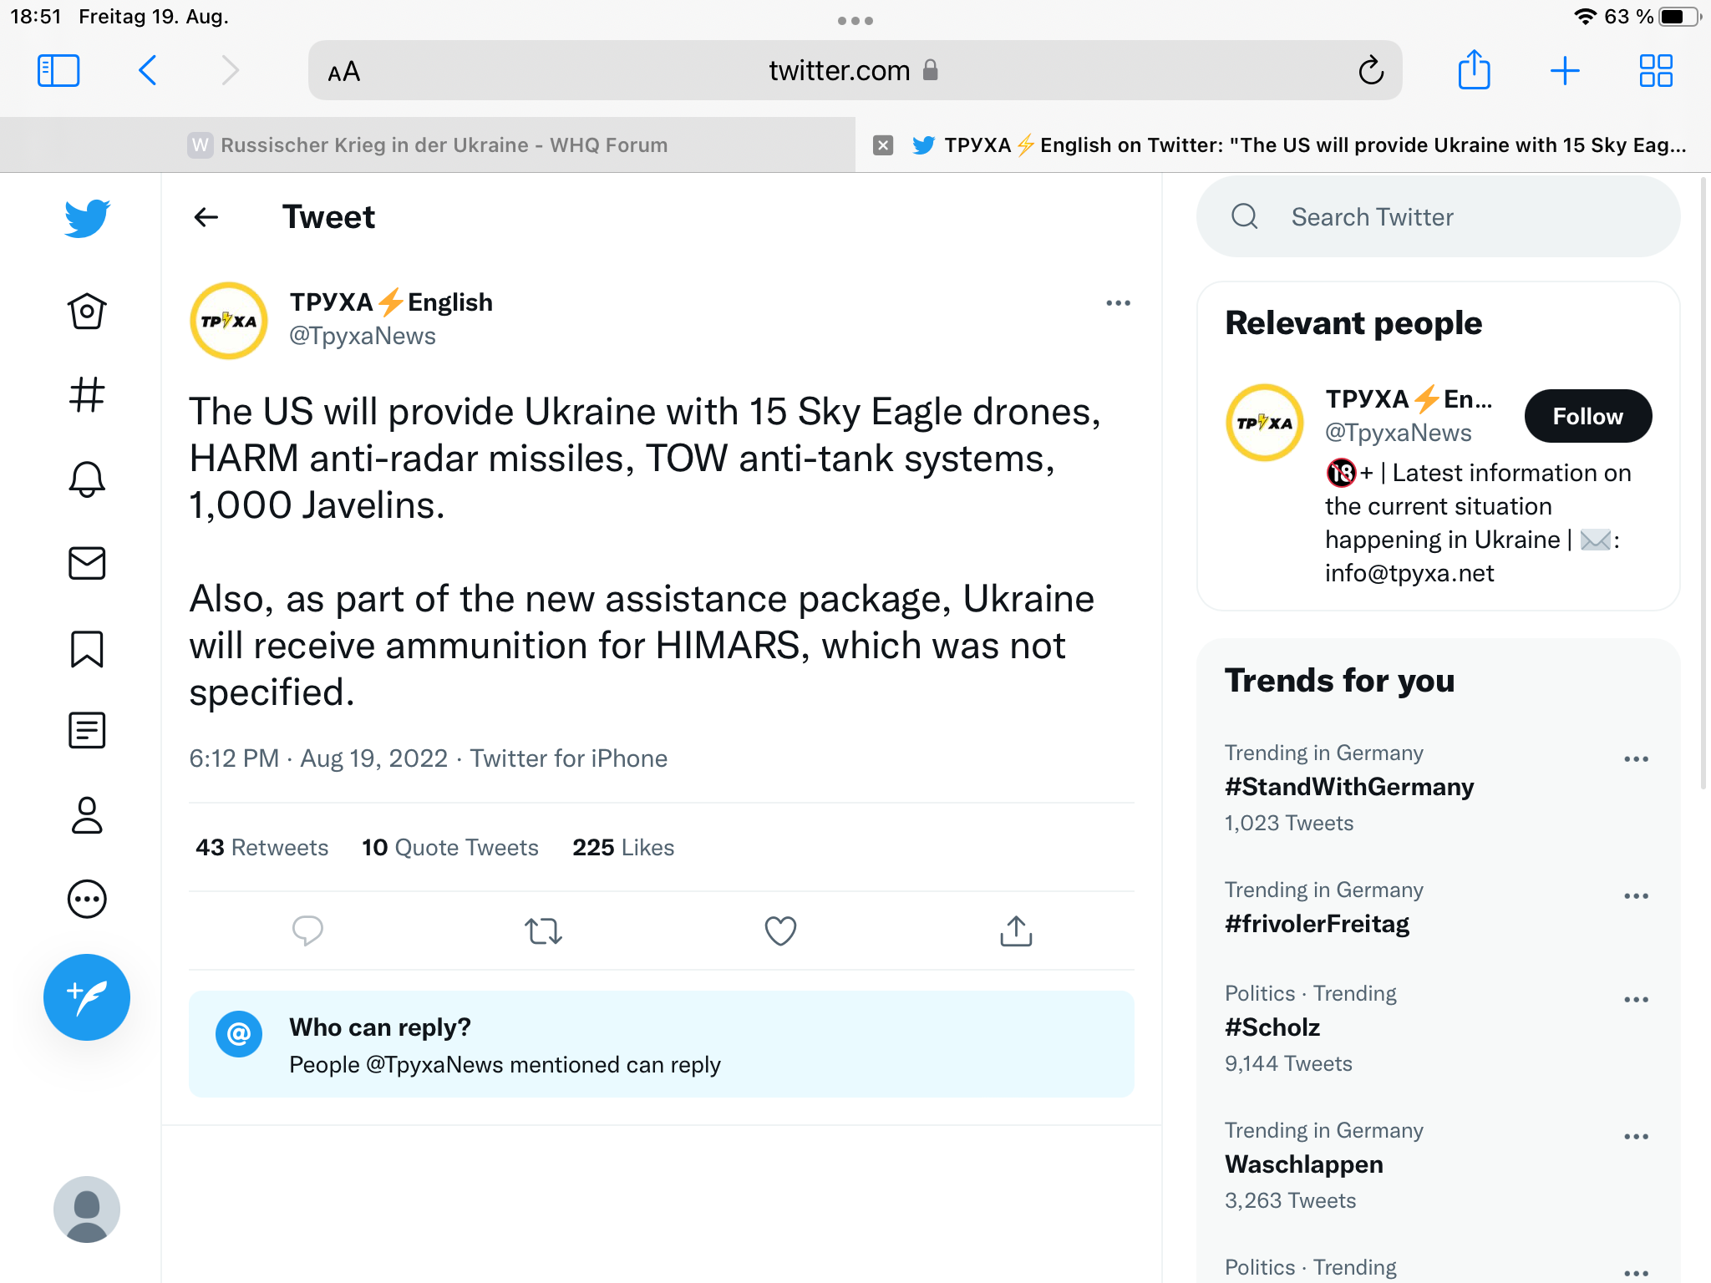1711x1283 pixels.
Task: Open the tweet's more options menu
Action: (1118, 303)
